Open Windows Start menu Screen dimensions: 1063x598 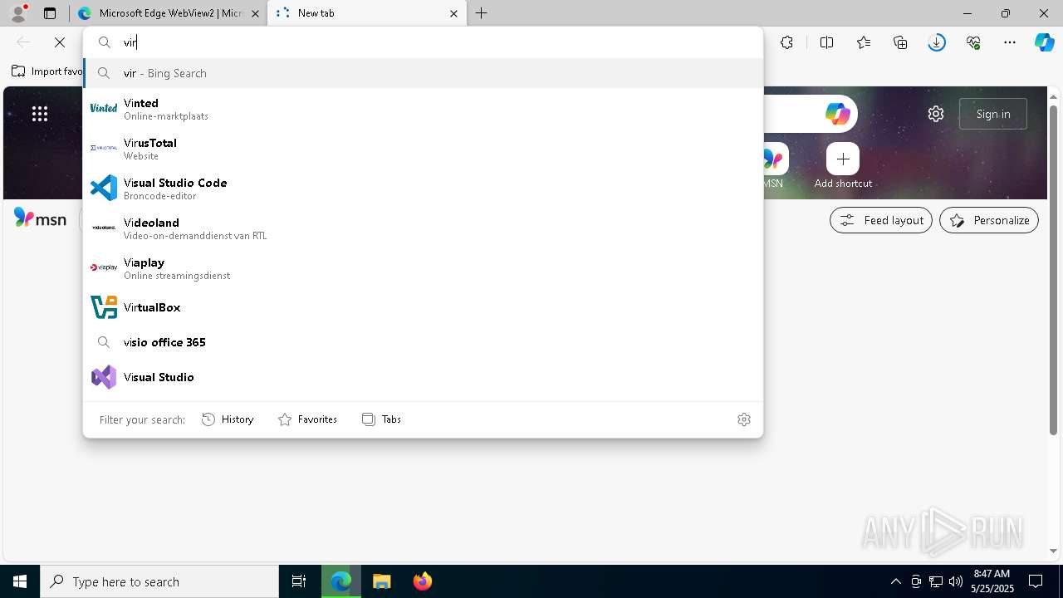(20, 581)
